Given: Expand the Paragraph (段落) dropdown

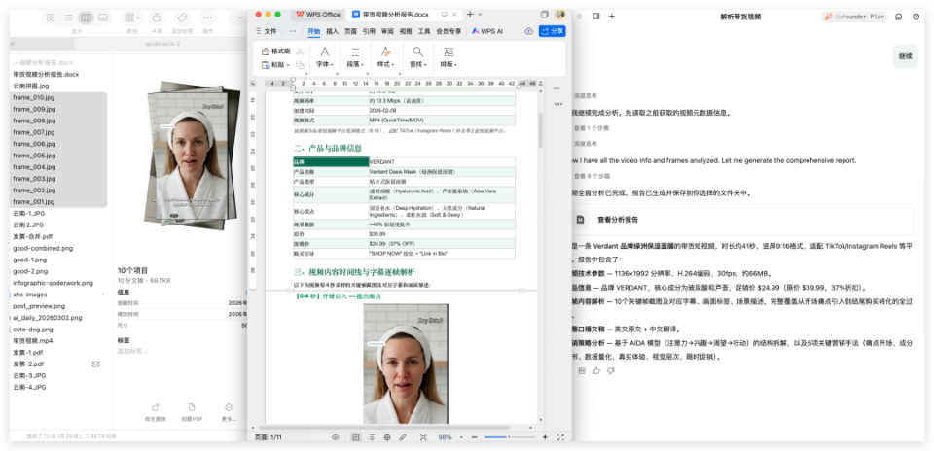Looking at the screenshot, I should click(354, 64).
